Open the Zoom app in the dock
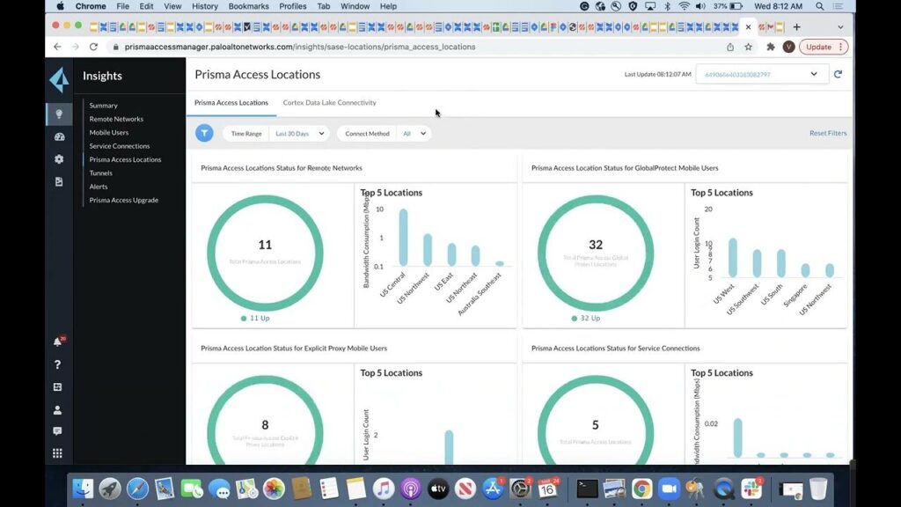Screen dimensions: 901x507 (x=669, y=489)
